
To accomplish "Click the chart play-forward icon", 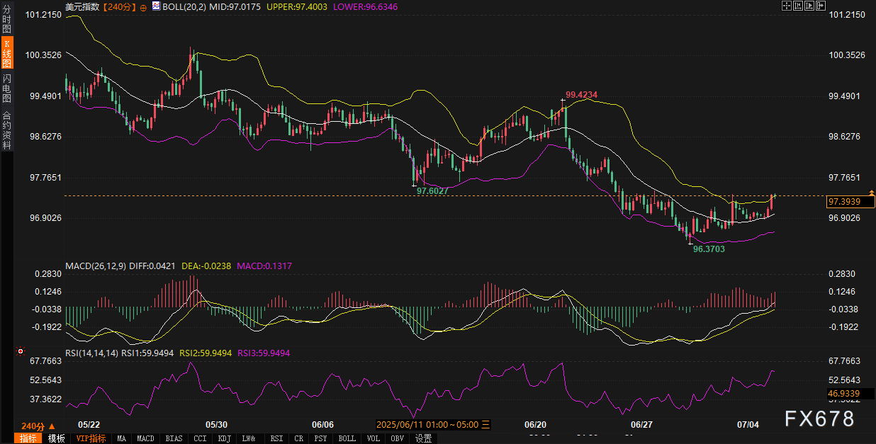I will click(809, 6).
